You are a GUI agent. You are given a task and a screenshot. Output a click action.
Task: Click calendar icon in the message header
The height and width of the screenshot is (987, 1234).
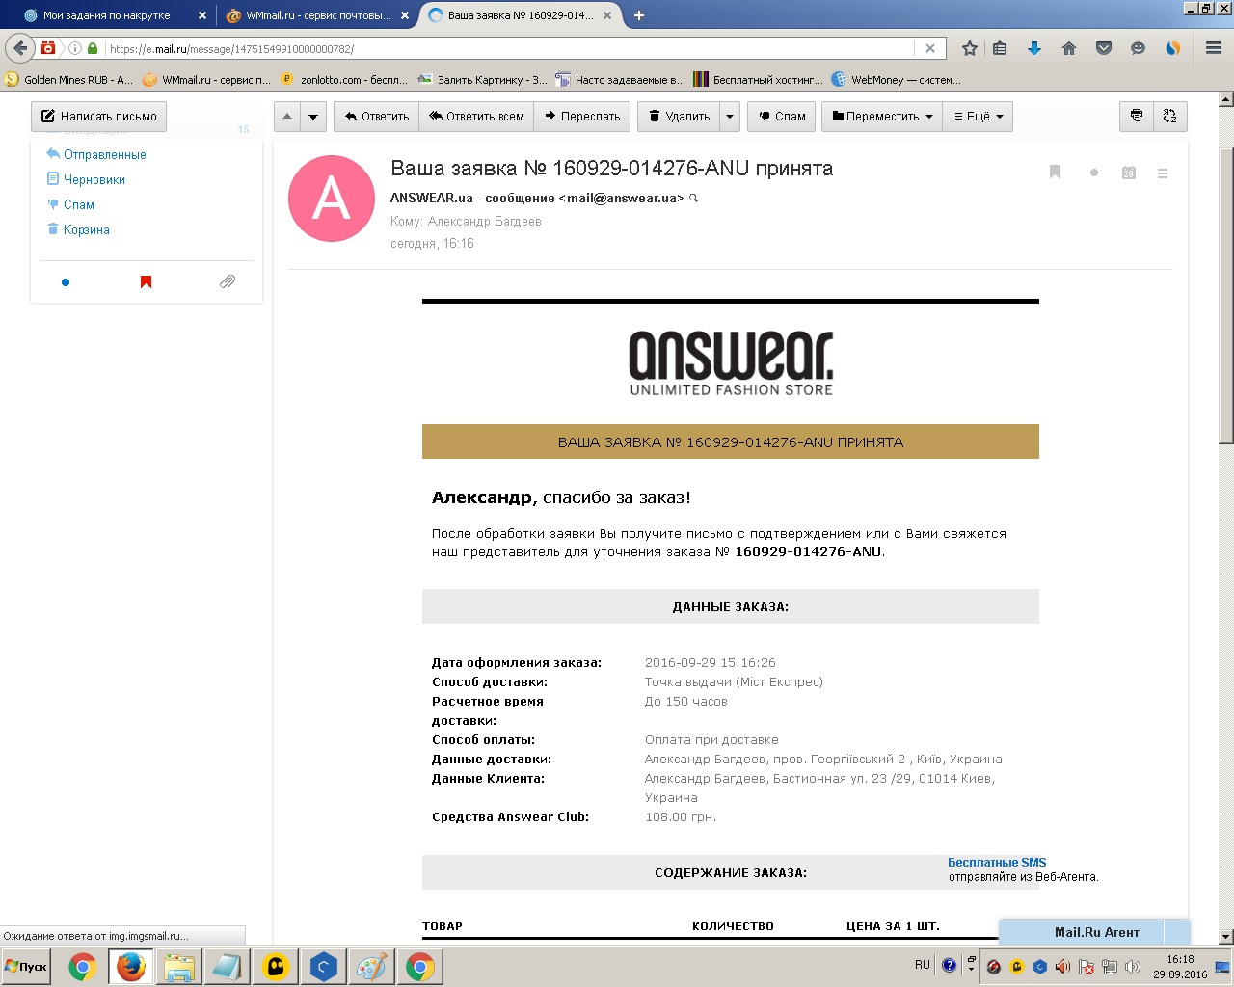tap(1128, 173)
